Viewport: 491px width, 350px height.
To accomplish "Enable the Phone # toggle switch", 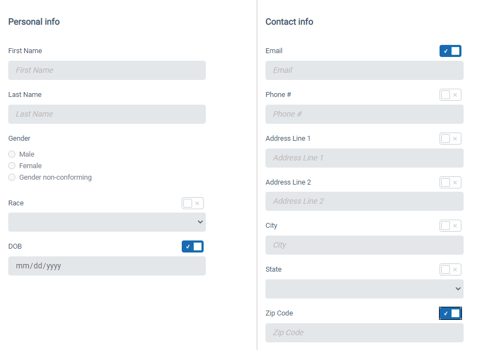I will pyautogui.click(x=450, y=95).
